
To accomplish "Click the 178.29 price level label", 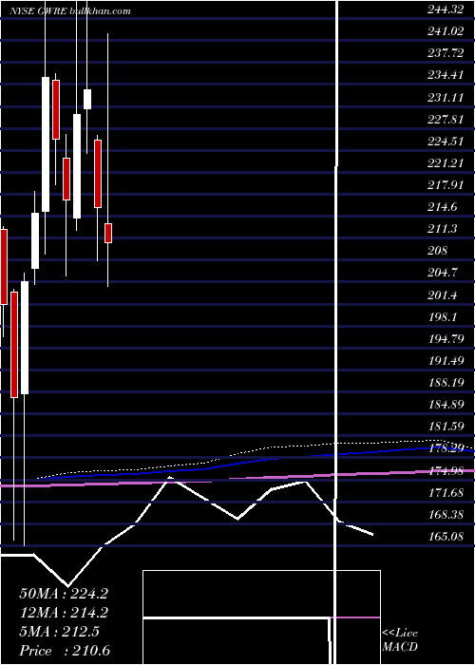I will tap(445, 448).
